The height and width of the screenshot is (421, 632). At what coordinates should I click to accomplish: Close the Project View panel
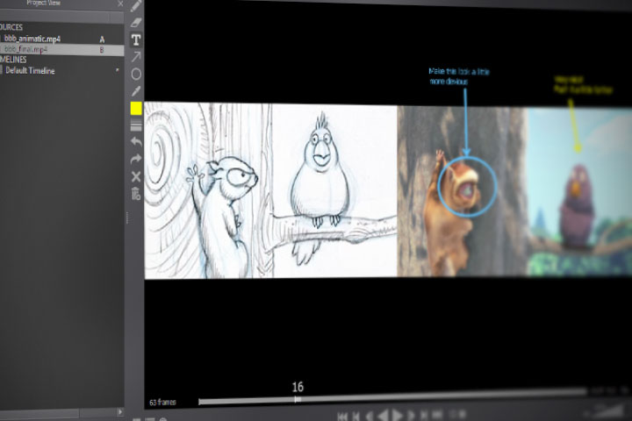click(x=120, y=4)
